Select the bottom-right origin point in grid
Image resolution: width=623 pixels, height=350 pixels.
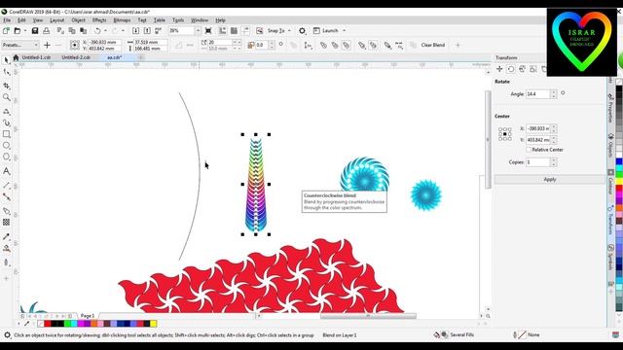point(510,139)
